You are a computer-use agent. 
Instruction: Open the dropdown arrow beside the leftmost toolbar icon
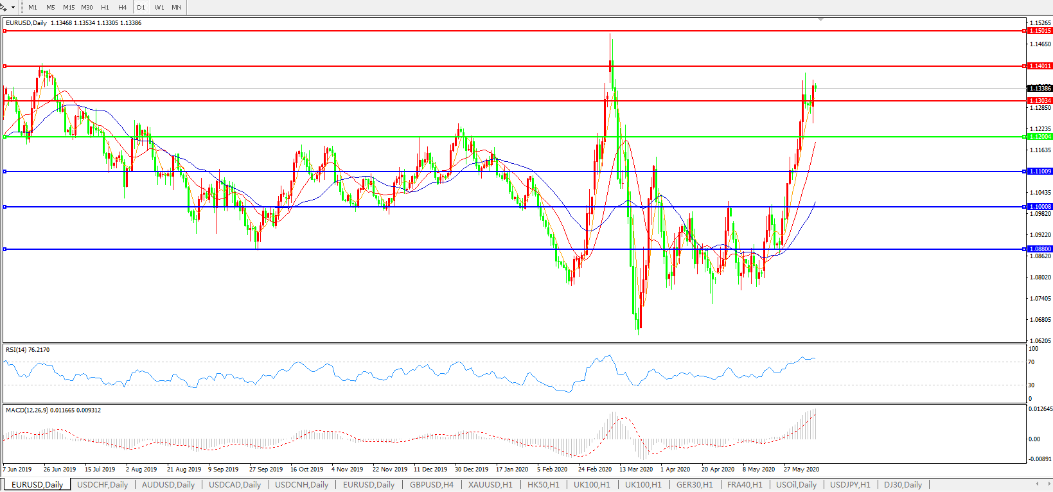pyautogui.click(x=13, y=8)
